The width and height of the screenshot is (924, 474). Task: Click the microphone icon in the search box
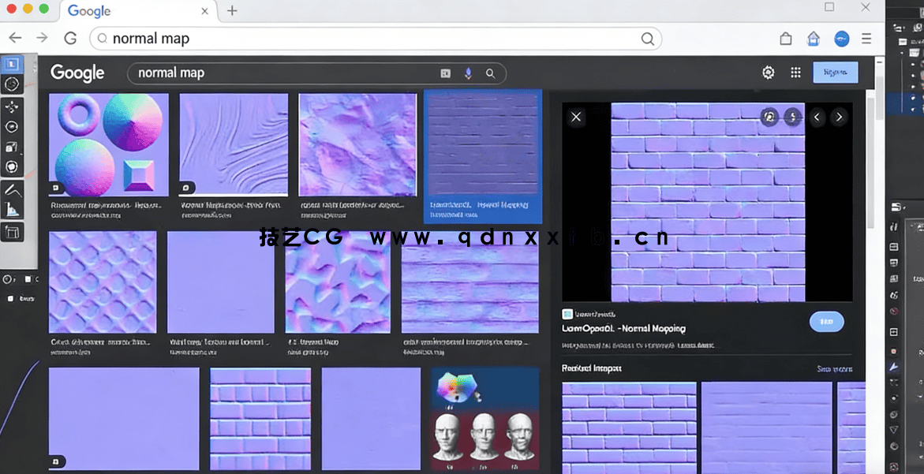pos(468,73)
